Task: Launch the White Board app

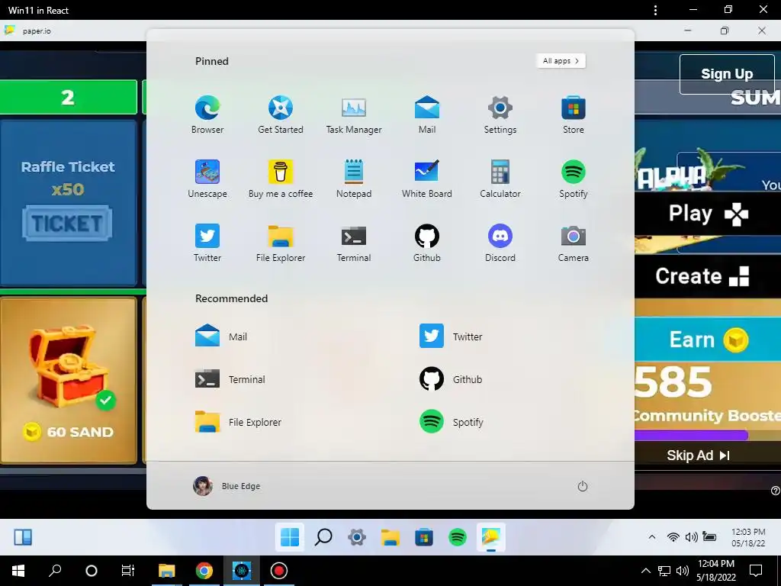Action: [x=427, y=179]
